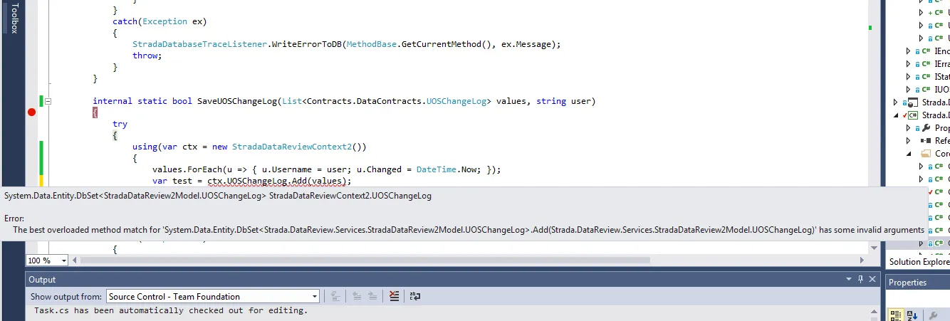Viewport: 950px width, 321px height.
Task: Select the Refe... references item
Action: tap(936, 141)
